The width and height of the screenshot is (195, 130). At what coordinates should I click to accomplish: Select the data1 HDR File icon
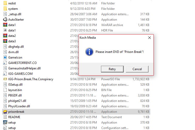tap(5, 30)
